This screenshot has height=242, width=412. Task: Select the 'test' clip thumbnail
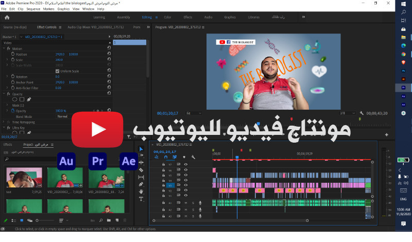pyautogui.click(x=24, y=177)
